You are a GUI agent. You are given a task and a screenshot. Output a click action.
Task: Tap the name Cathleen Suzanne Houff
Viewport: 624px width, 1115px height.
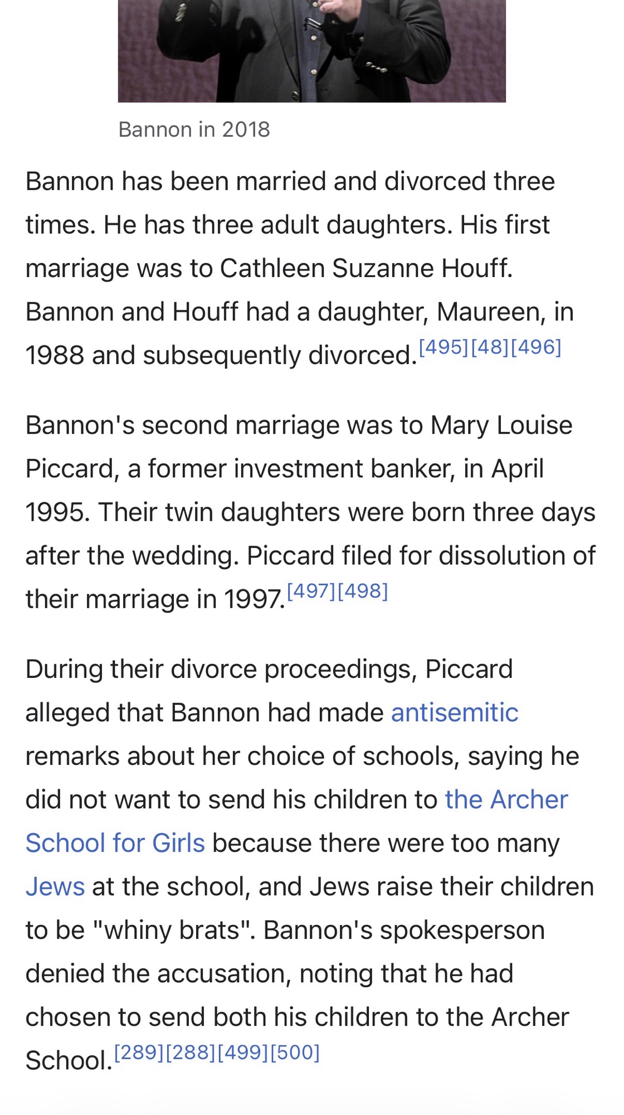366,269
